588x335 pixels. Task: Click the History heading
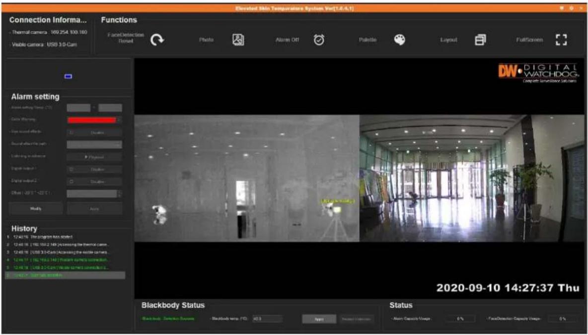point(24,229)
